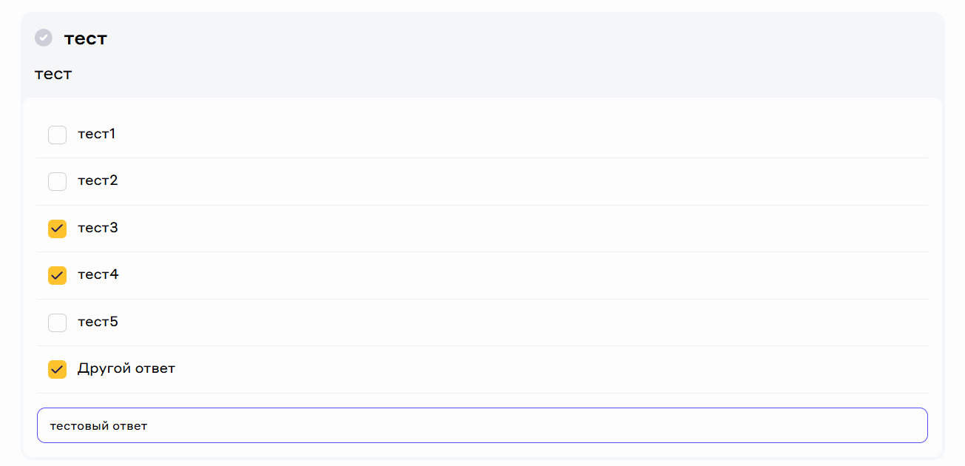Click the yellow checkmark icon for тест4
965x466 pixels.
tap(58, 275)
